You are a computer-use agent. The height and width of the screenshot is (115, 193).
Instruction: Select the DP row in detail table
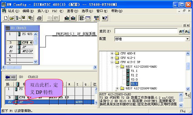pyautogui.click(x=49, y=102)
